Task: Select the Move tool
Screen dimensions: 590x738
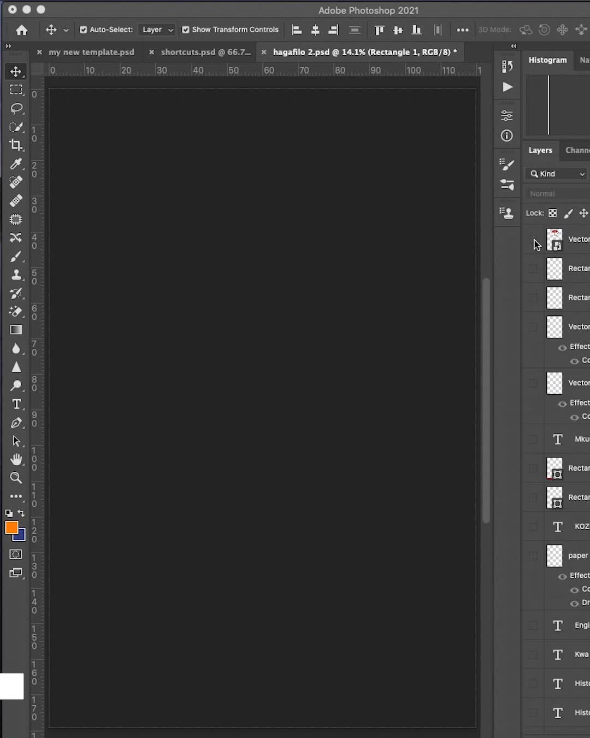Action: [x=16, y=71]
